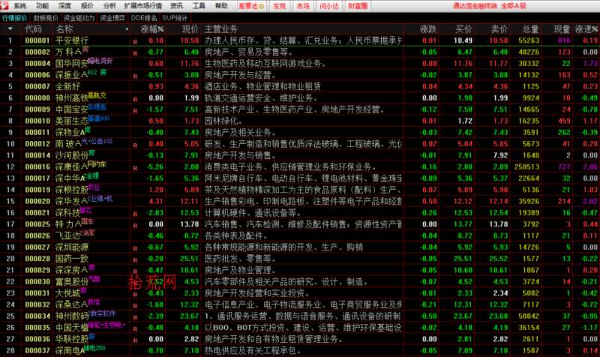Click the R marker in 国药一致 row

point(135,259)
